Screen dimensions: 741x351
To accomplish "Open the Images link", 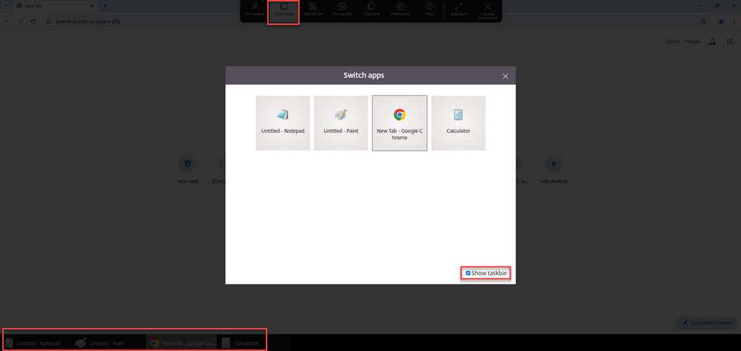I will coord(692,41).
